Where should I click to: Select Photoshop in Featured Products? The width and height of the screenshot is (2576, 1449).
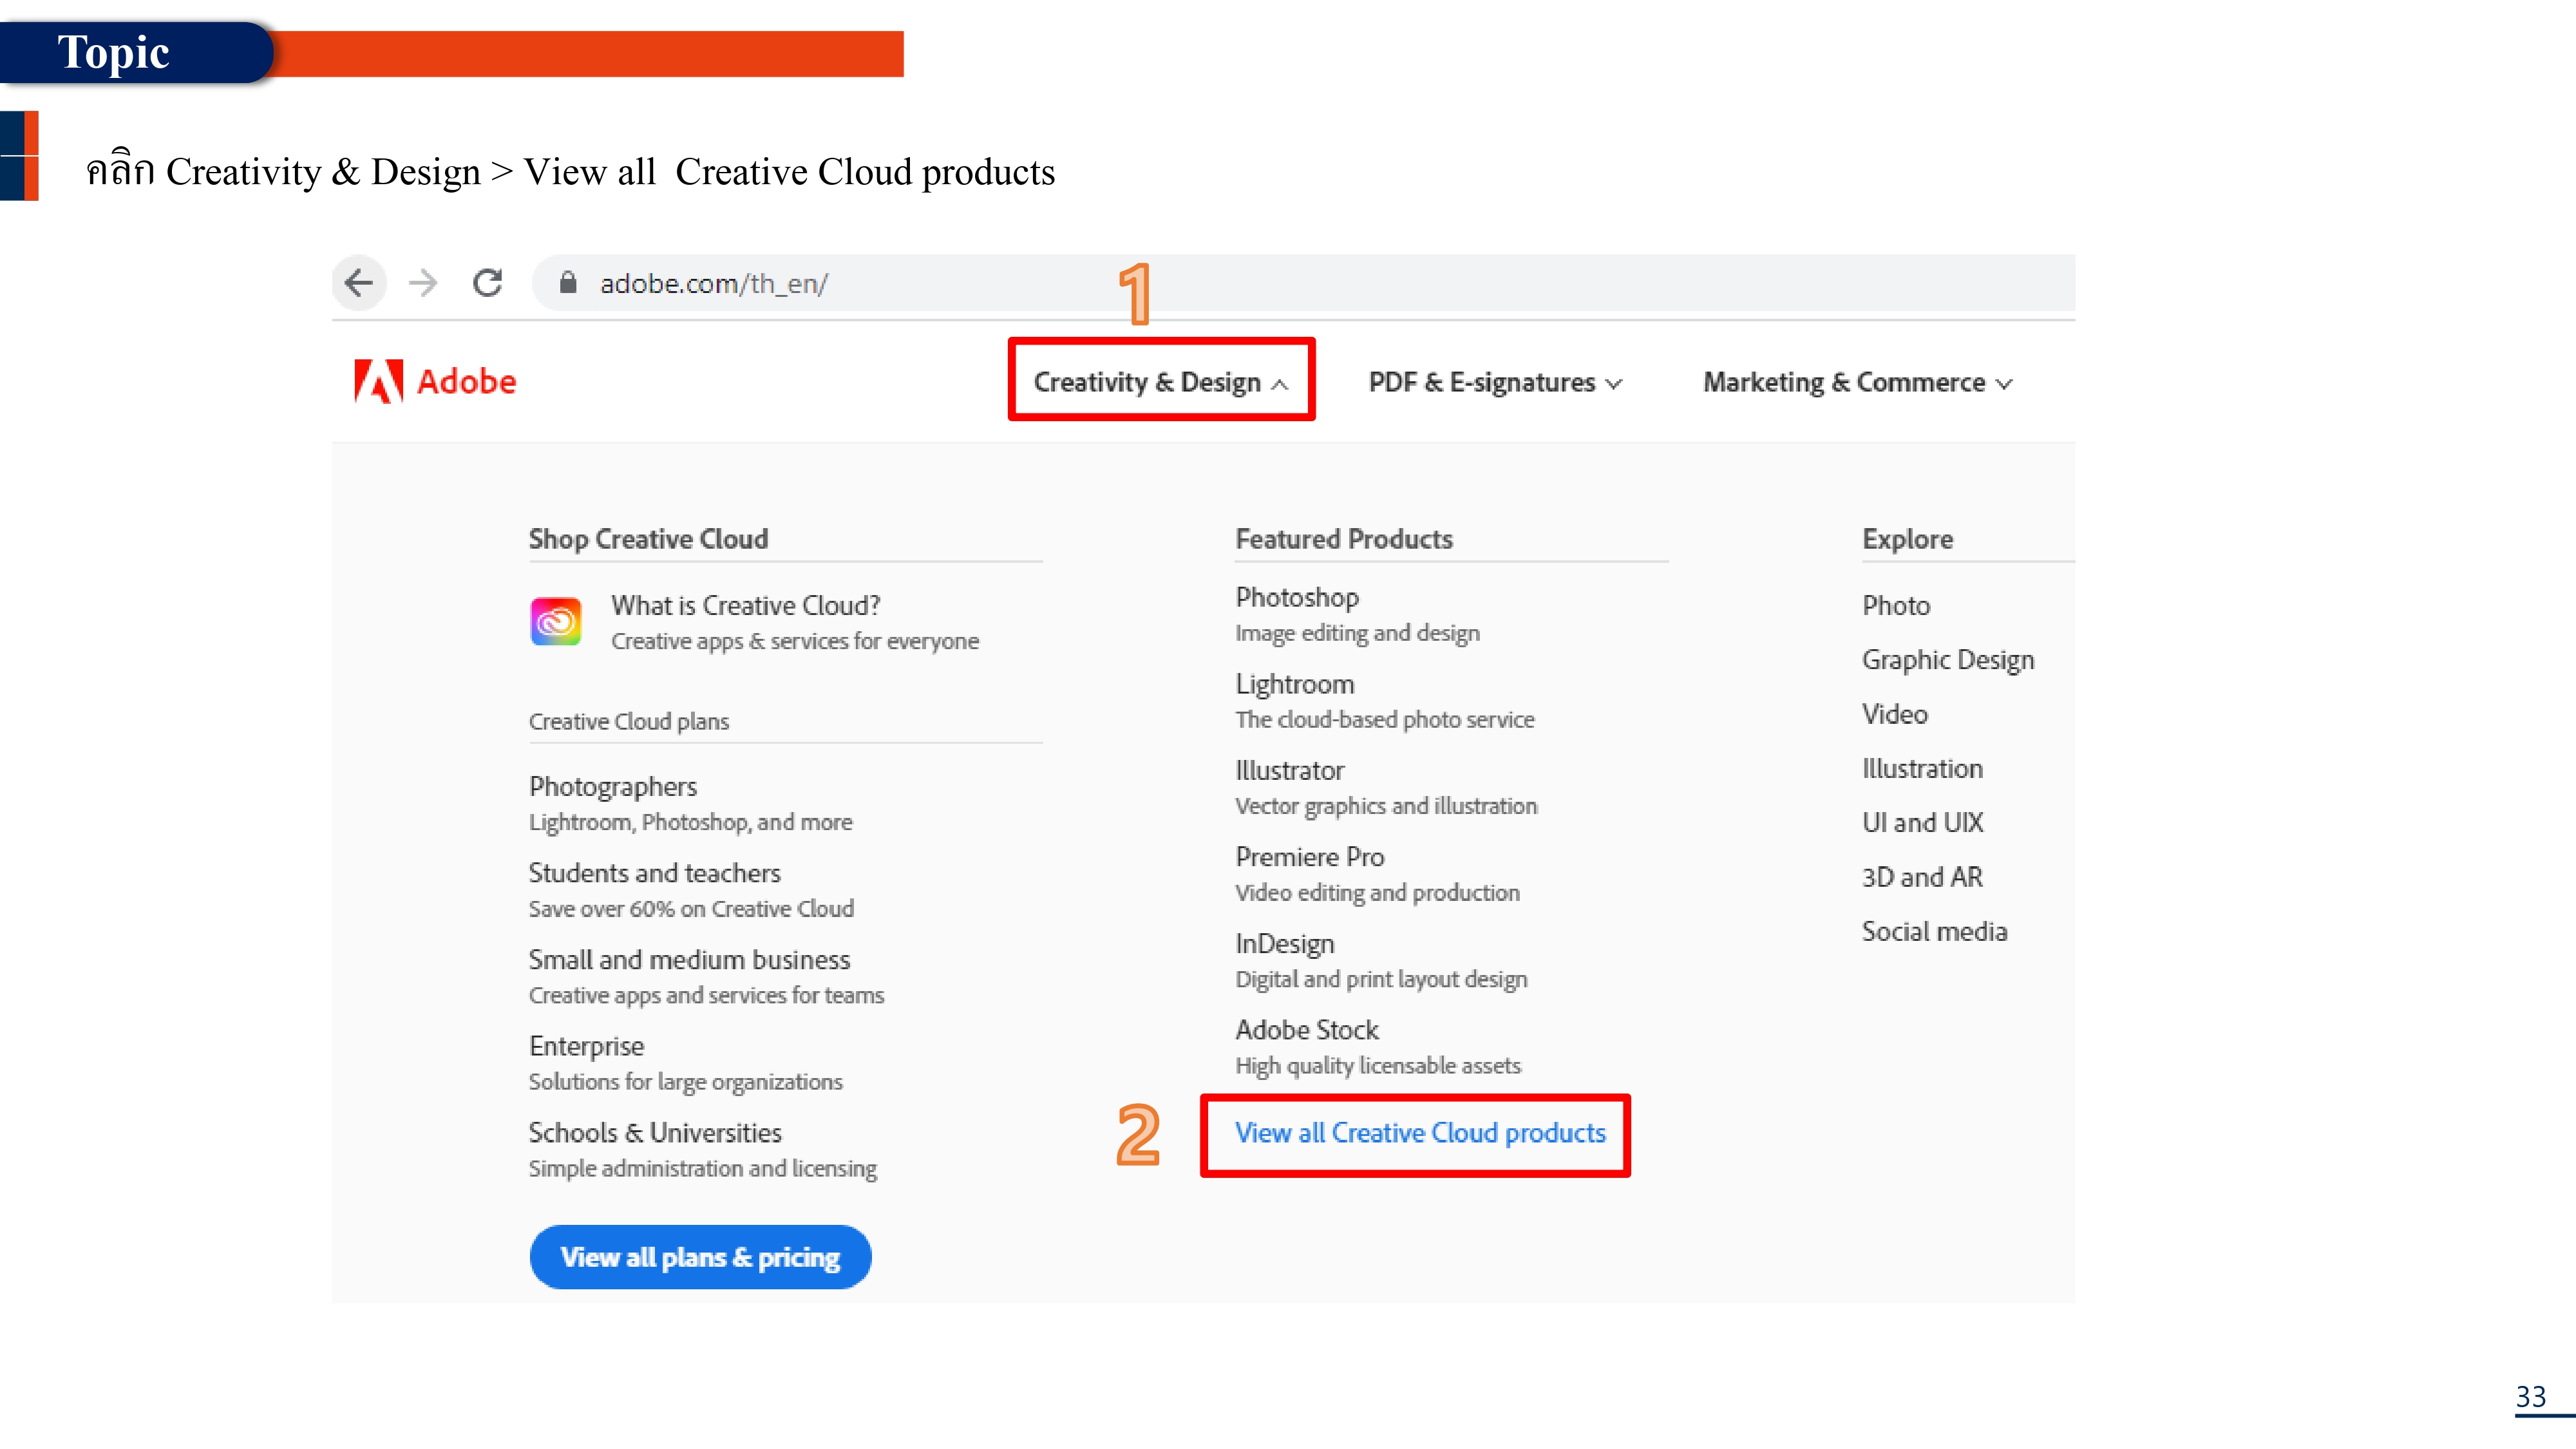(1297, 597)
